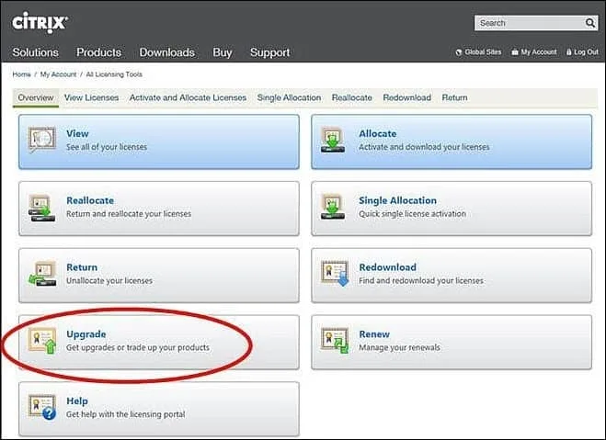Click 'Get help with the licensing portal'
The width and height of the screenshot is (606, 440).
(126, 414)
